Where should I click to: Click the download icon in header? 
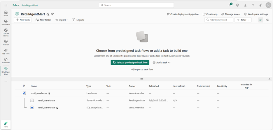coord(245,5)
